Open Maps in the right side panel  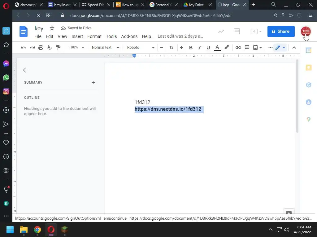tap(309, 119)
